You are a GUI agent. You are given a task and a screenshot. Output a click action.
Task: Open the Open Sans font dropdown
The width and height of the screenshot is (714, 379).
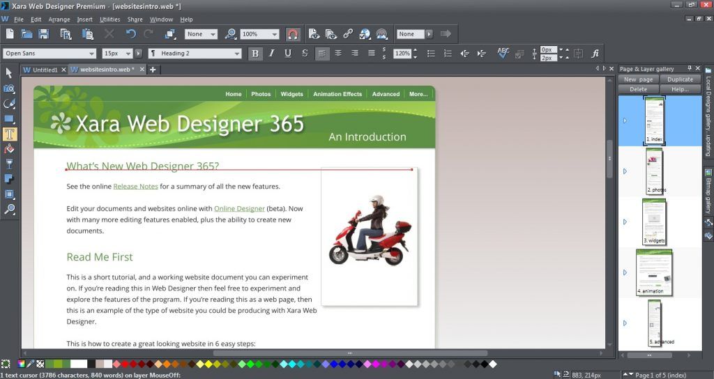click(x=91, y=54)
